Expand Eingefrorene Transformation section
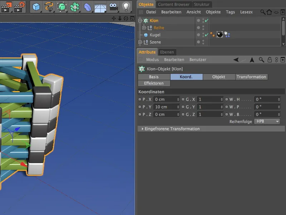 (142, 129)
